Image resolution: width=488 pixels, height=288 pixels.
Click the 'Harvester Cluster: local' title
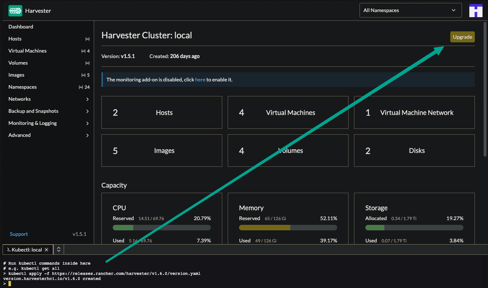[x=147, y=35]
